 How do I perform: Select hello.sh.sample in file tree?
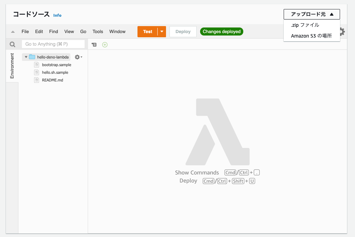pos(55,72)
